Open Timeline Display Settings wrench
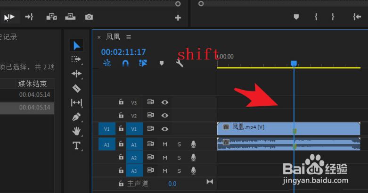Viewport: 368px width, 193px height. (x=180, y=63)
